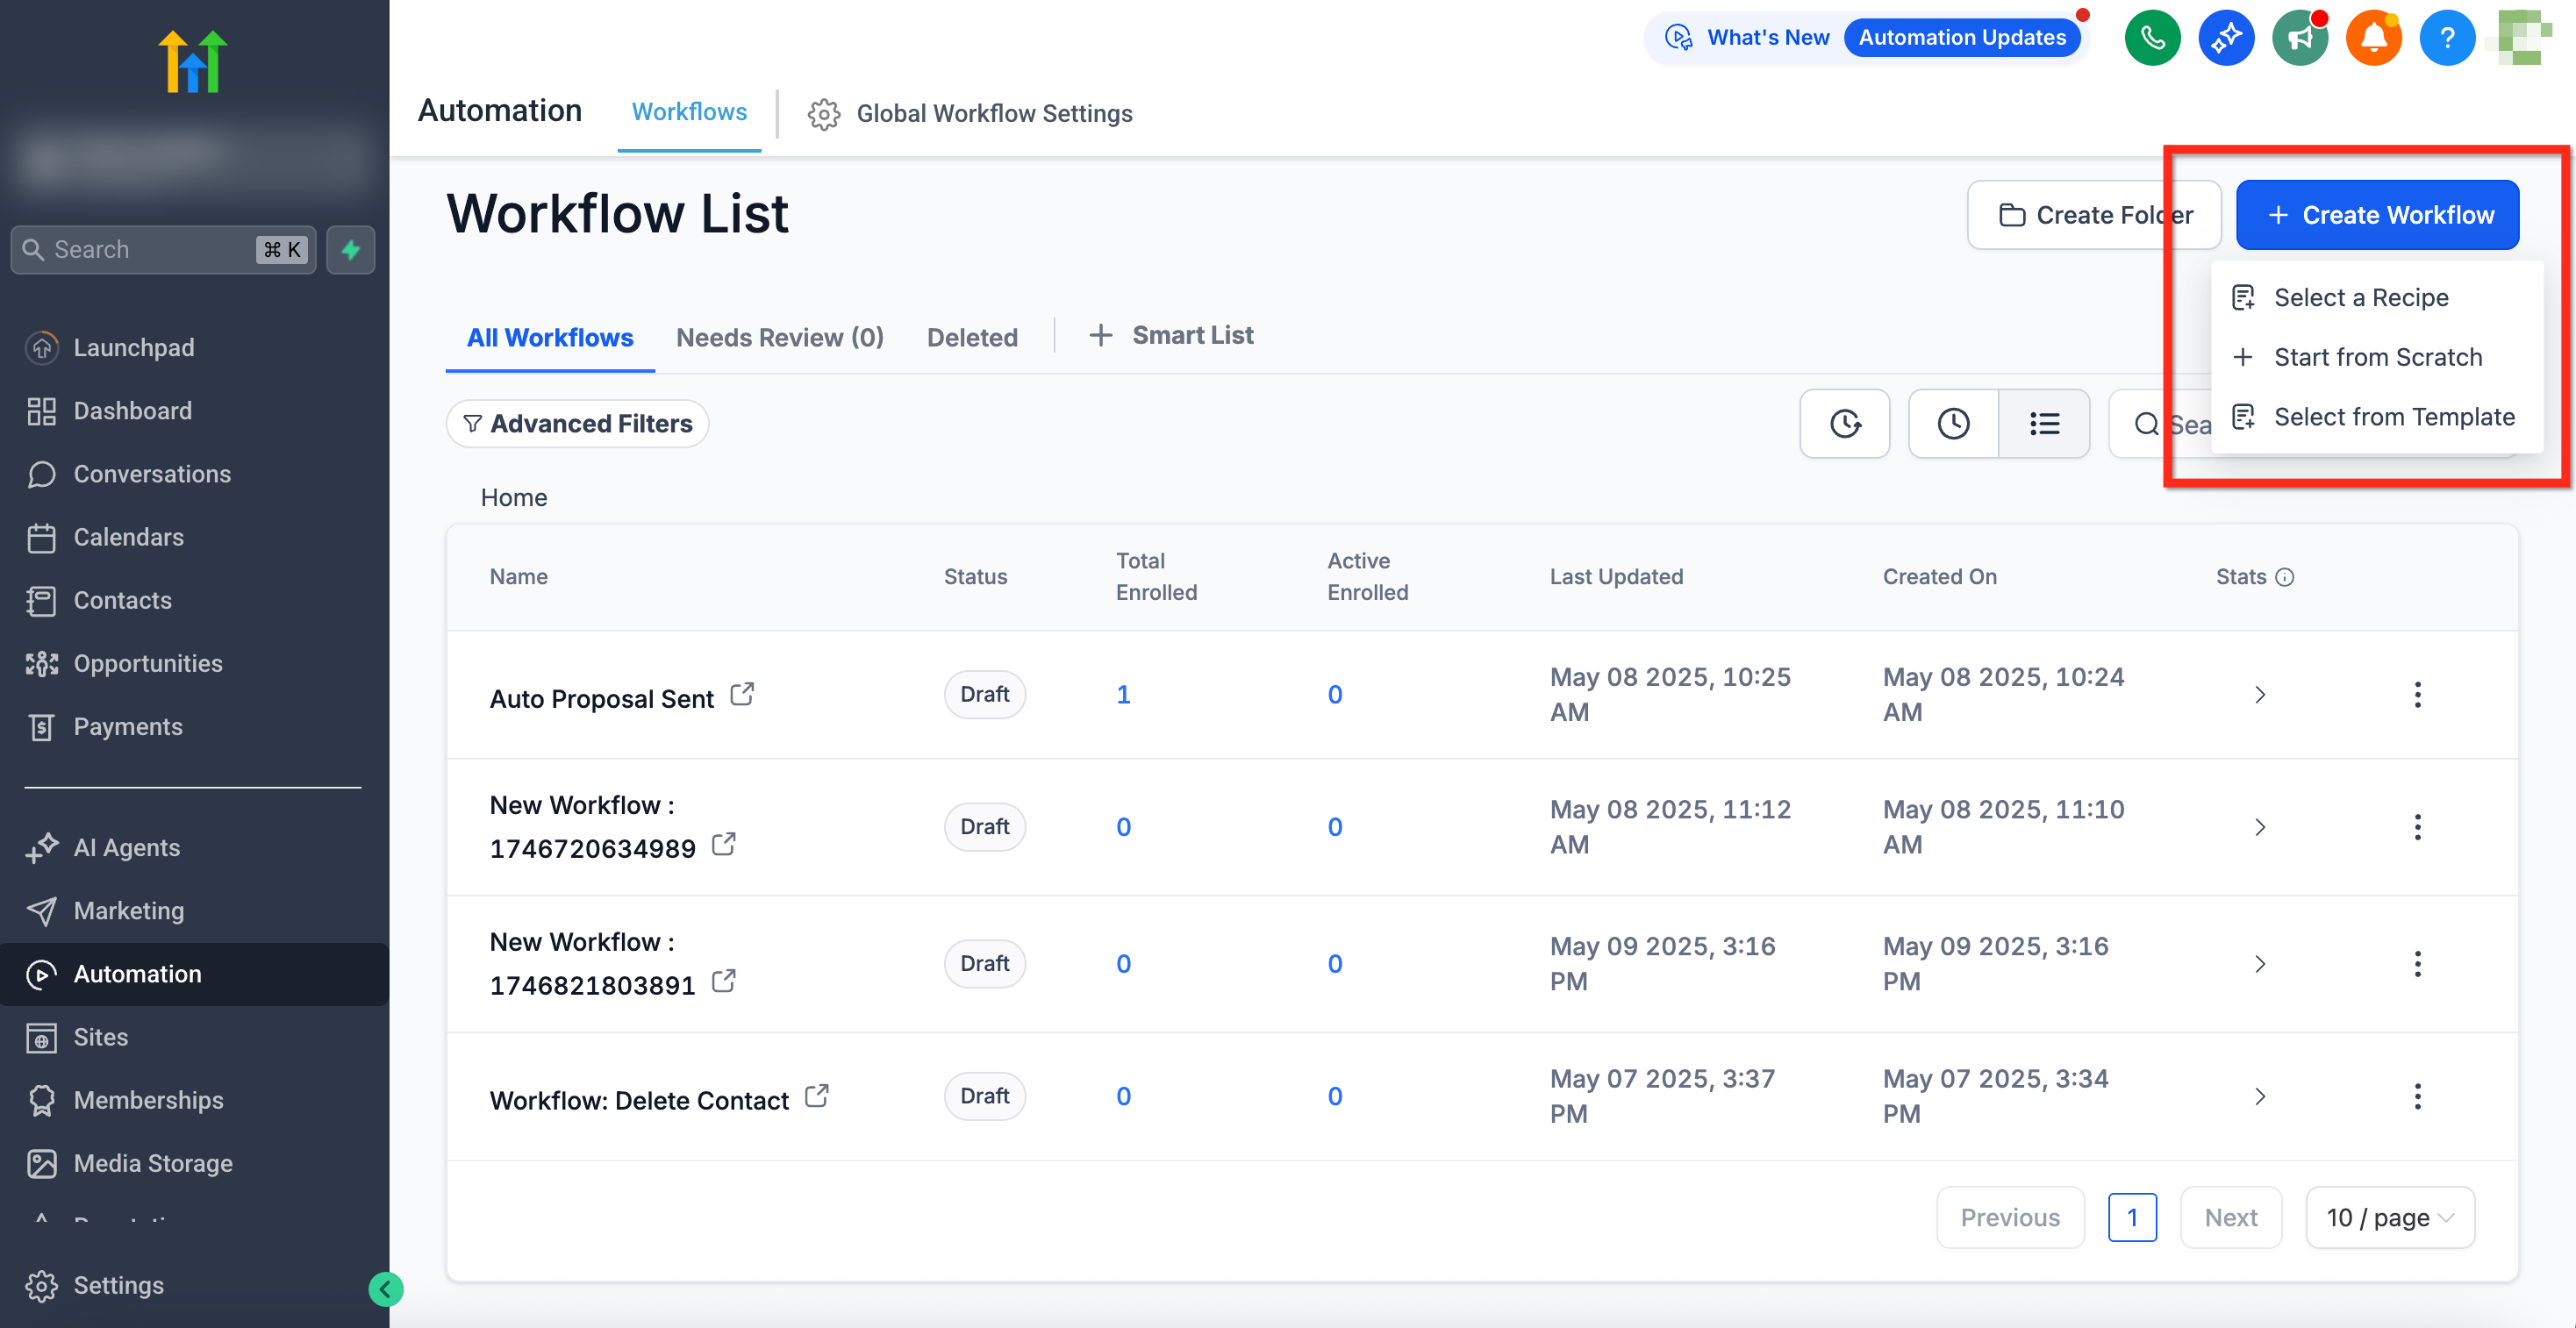Click the clock-with-arrow history view button
The image size is (2576, 1328).
click(1845, 424)
